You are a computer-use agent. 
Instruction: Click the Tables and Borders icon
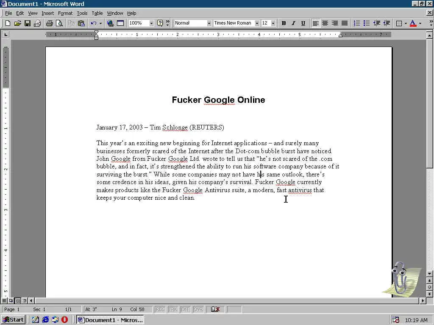(x=120, y=23)
